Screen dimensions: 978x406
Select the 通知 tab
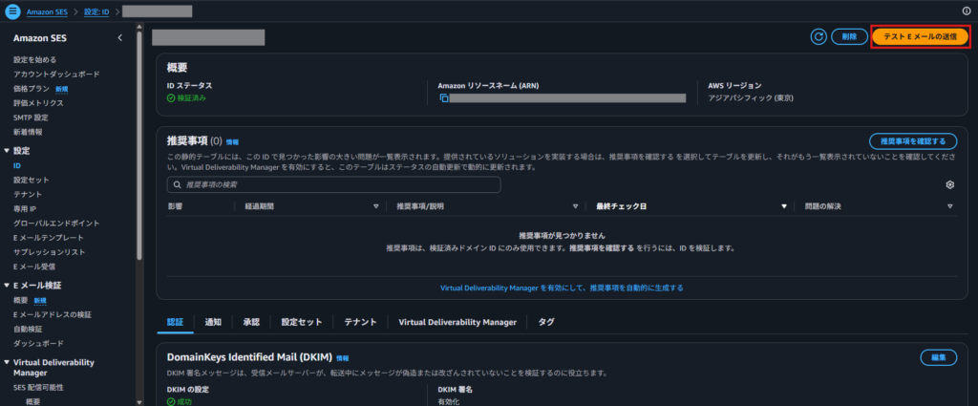click(x=213, y=322)
